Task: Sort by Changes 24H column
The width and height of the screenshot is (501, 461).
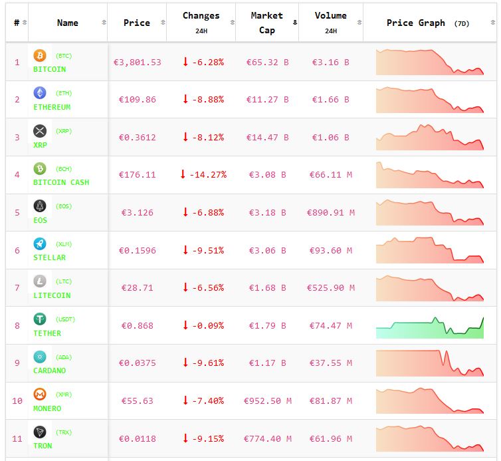Action: 201,22
